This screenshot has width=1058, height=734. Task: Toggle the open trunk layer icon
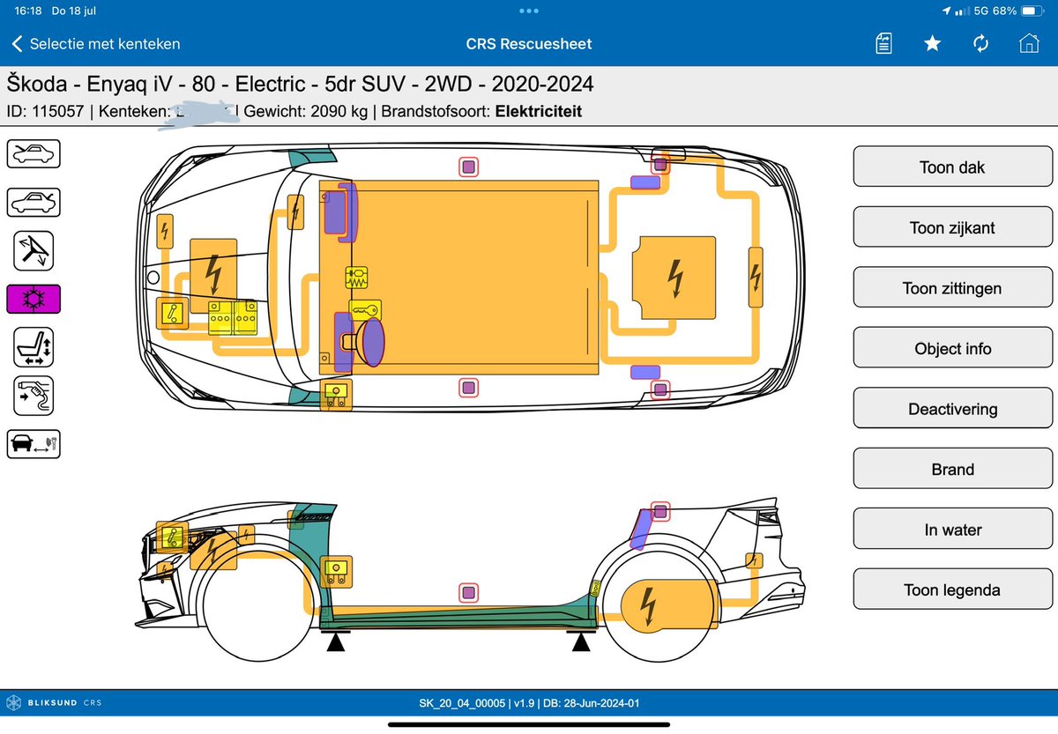[34, 202]
